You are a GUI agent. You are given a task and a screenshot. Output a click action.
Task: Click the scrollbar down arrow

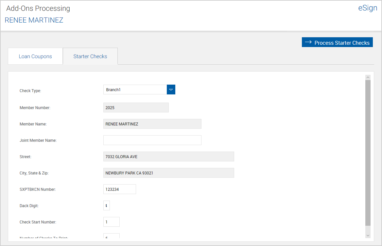pos(368,235)
